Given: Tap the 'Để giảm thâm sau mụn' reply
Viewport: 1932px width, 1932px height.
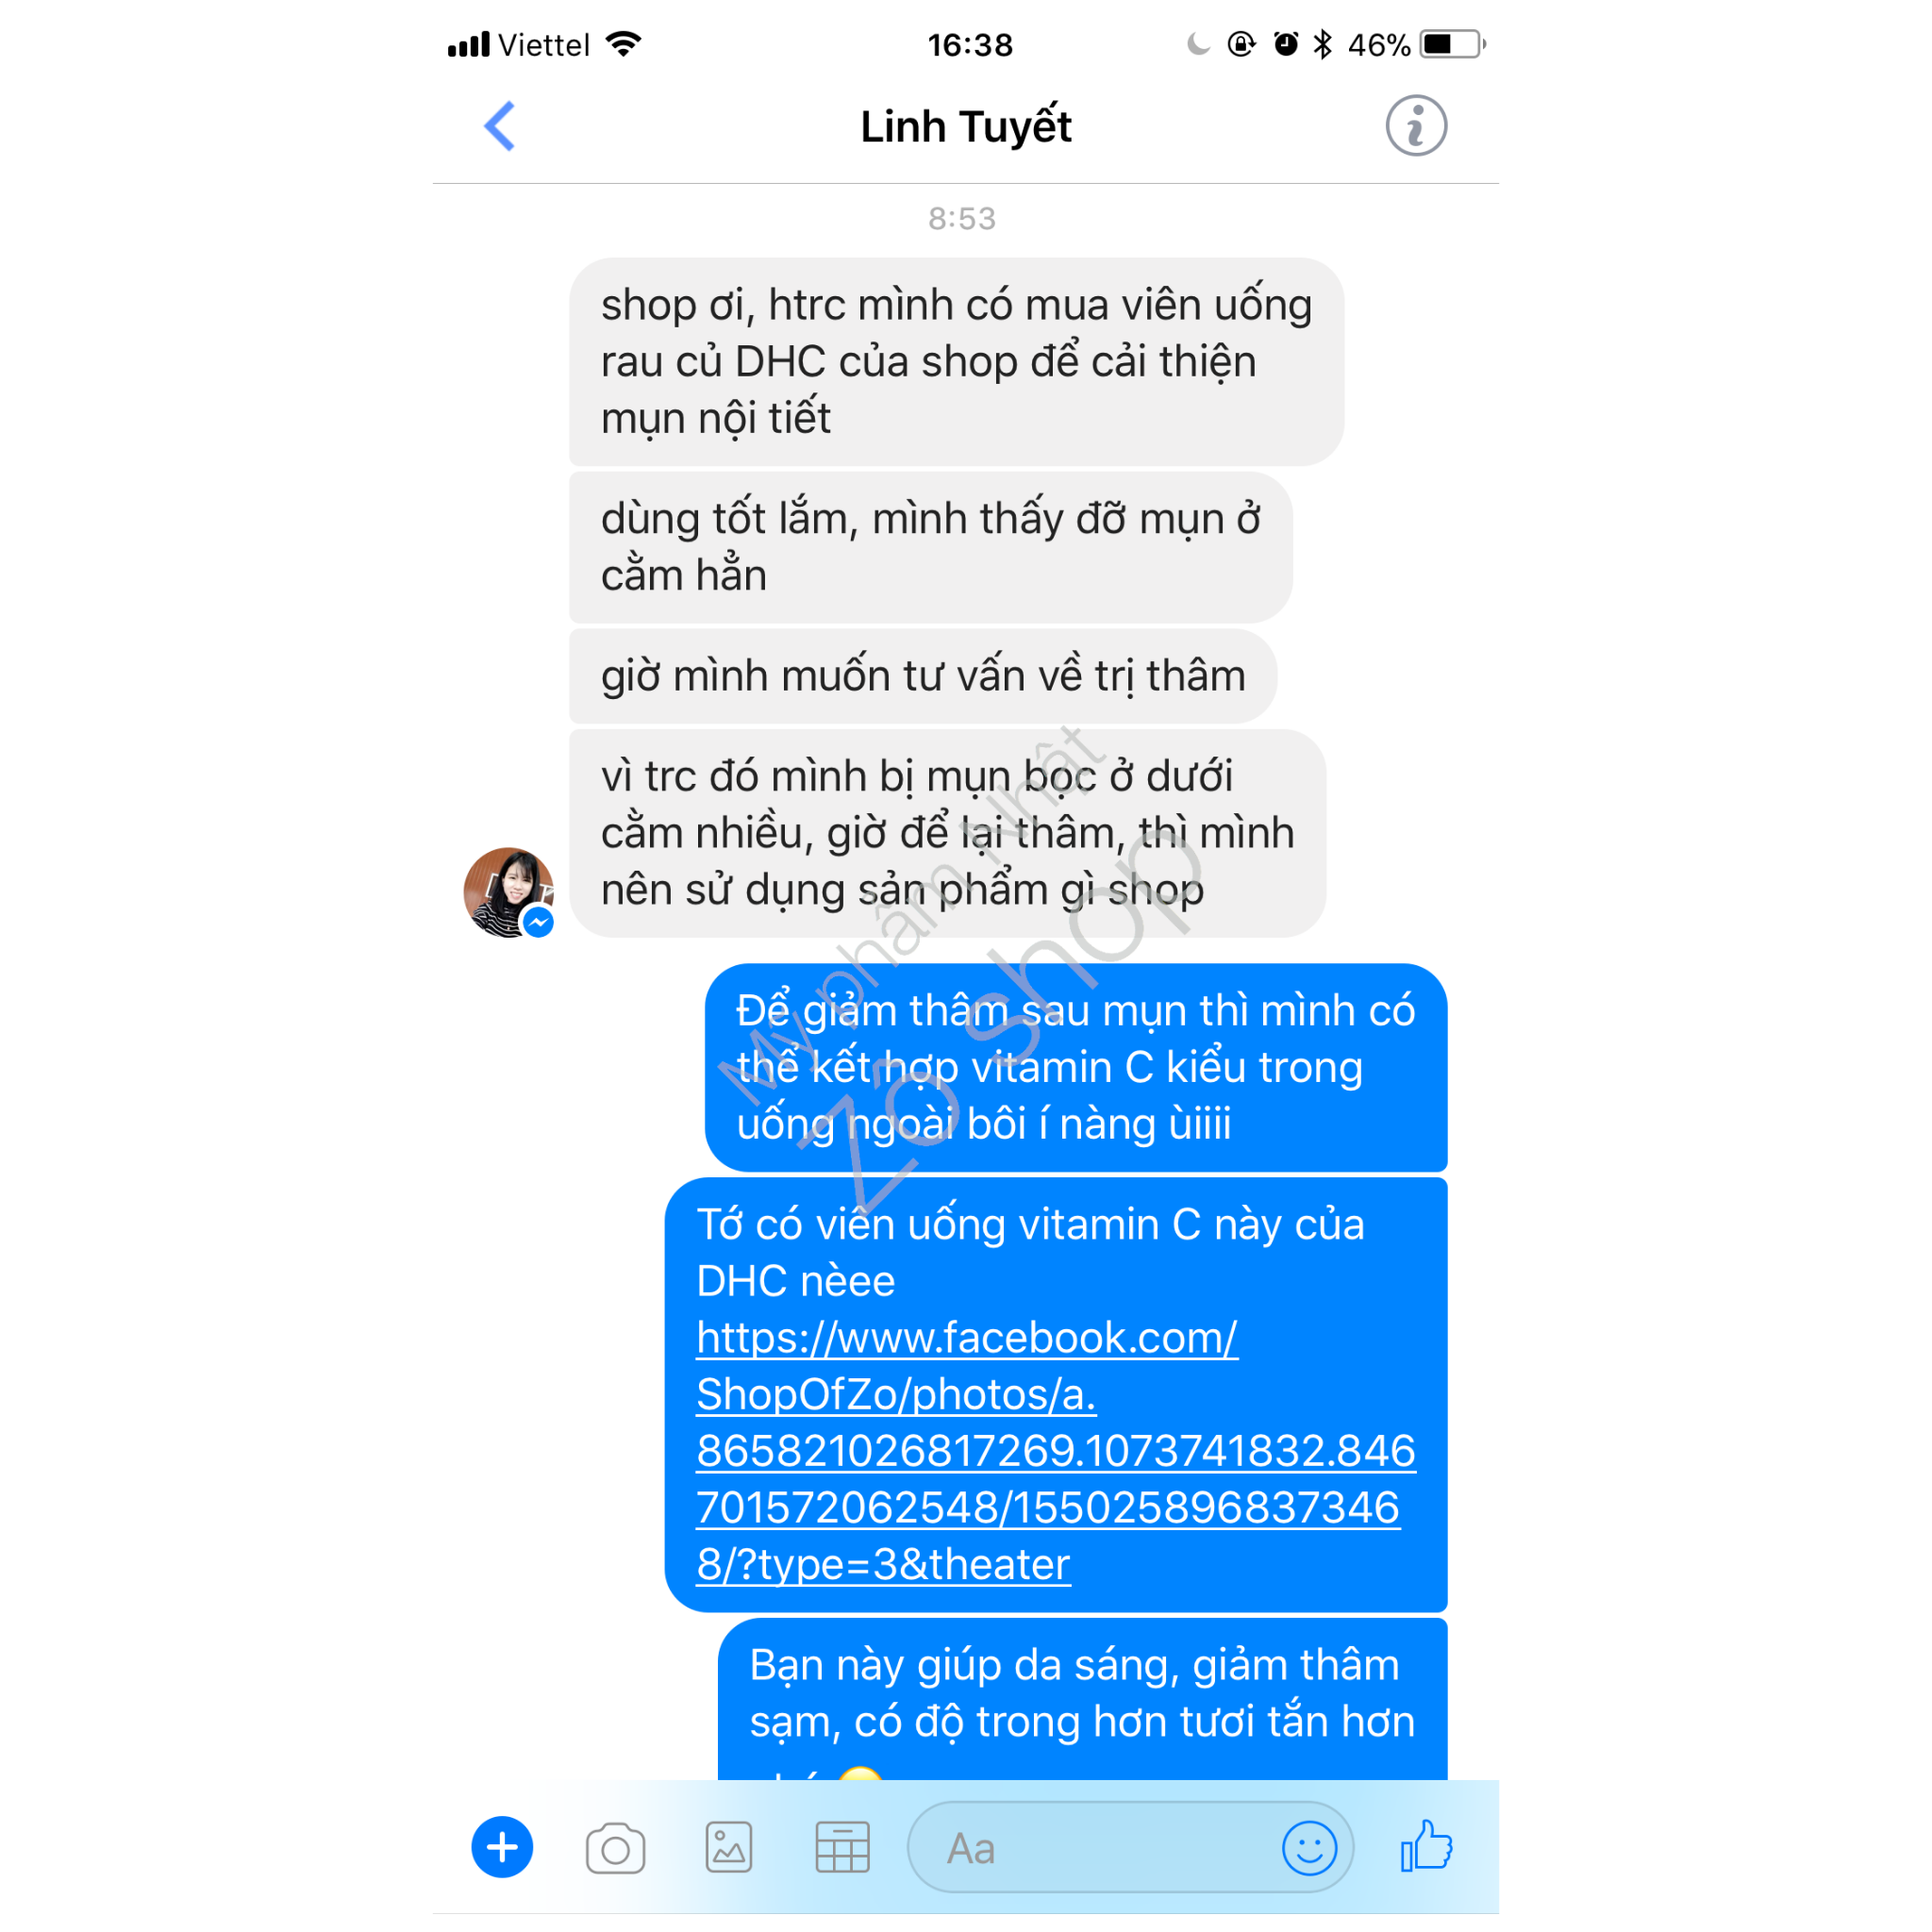Looking at the screenshot, I should [1076, 1067].
